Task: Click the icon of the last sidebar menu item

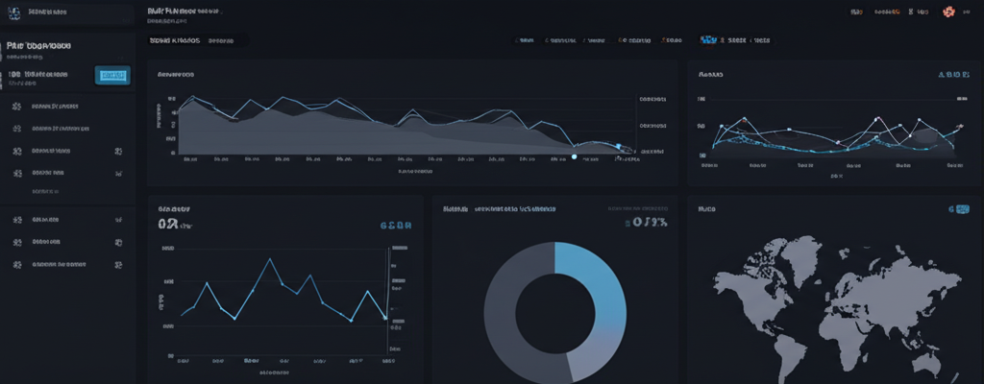Action: coord(16,263)
